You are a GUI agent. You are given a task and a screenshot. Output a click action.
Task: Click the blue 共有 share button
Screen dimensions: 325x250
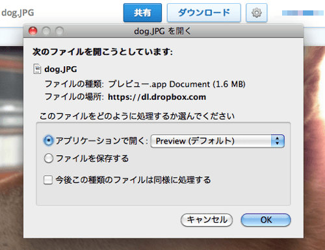point(142,13)
